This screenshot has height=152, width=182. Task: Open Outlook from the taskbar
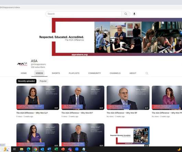[42, 149]
